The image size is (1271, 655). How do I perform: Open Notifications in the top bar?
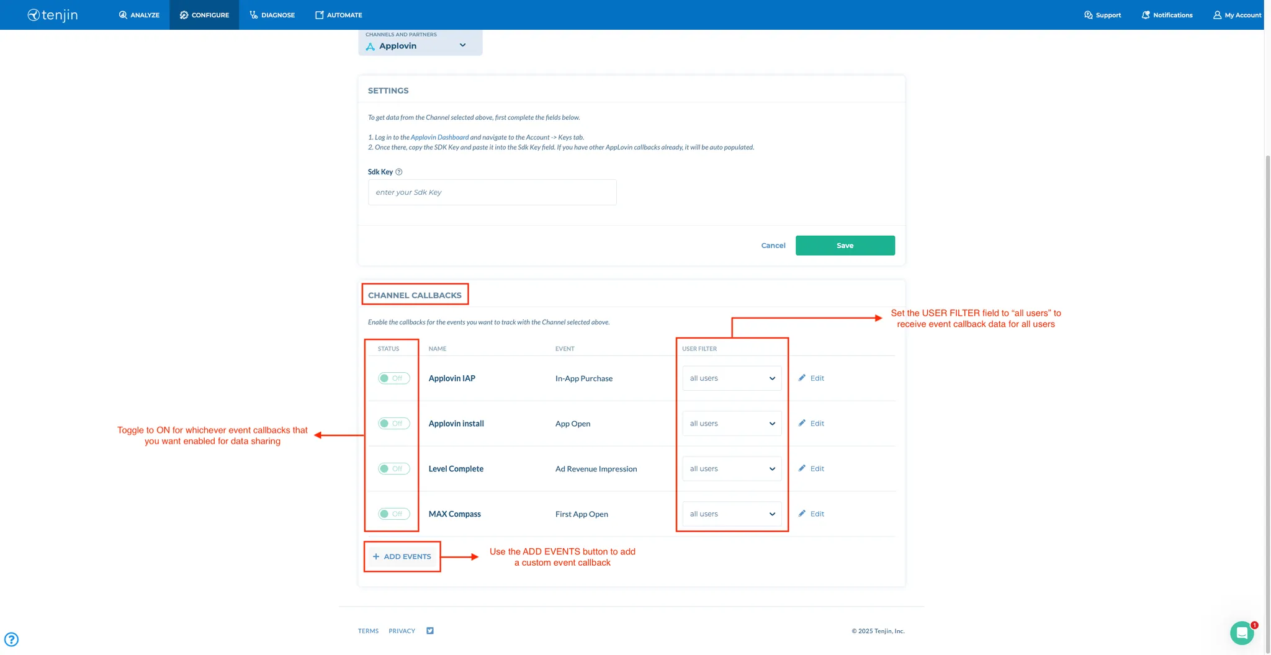(1167, 15)
